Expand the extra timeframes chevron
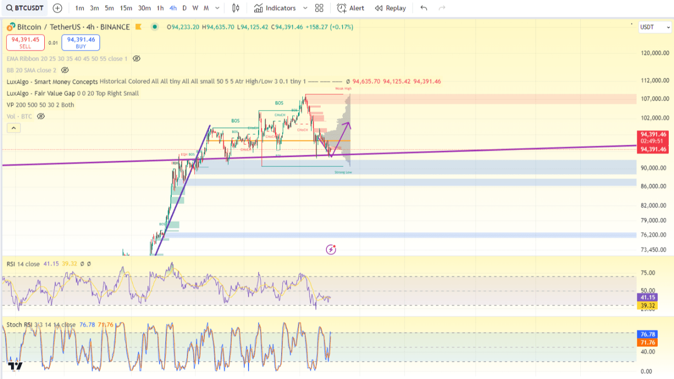Screen dimensions: 674x379 coord(217,8)
